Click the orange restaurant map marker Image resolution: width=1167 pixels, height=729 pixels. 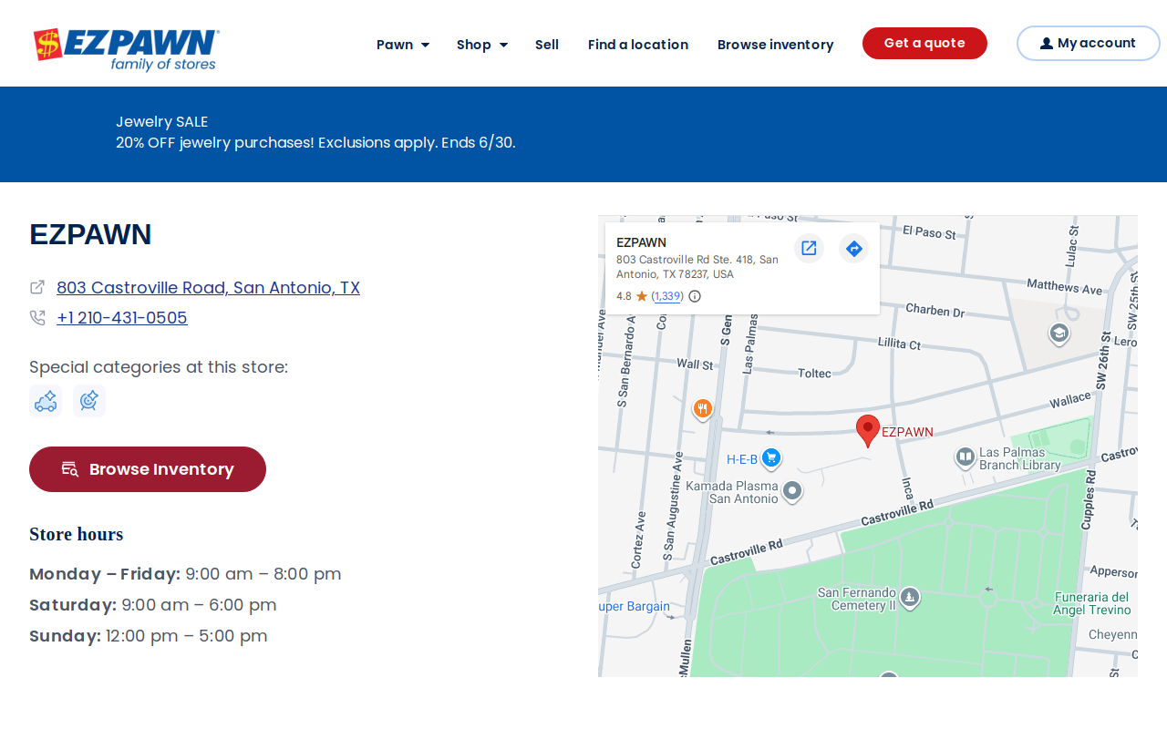coord(702,409)
